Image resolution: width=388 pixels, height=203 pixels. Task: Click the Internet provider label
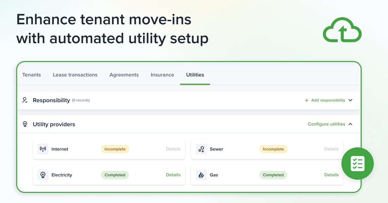click(x=60, y=149)
